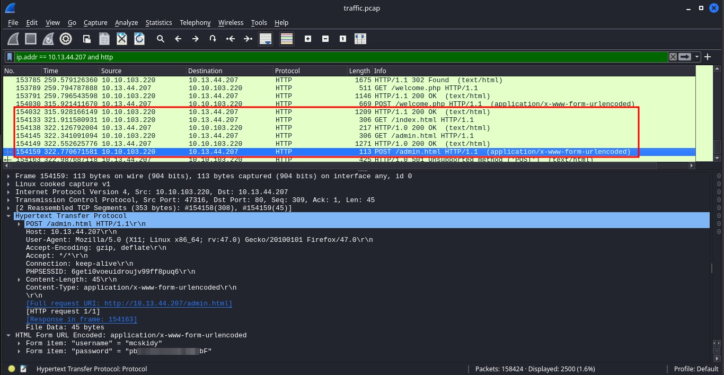Toggle auto-scroll during live capture
This screenshot has height=375, width=724.
266,39
